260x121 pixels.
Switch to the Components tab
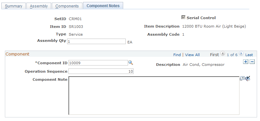pos(67,6)
